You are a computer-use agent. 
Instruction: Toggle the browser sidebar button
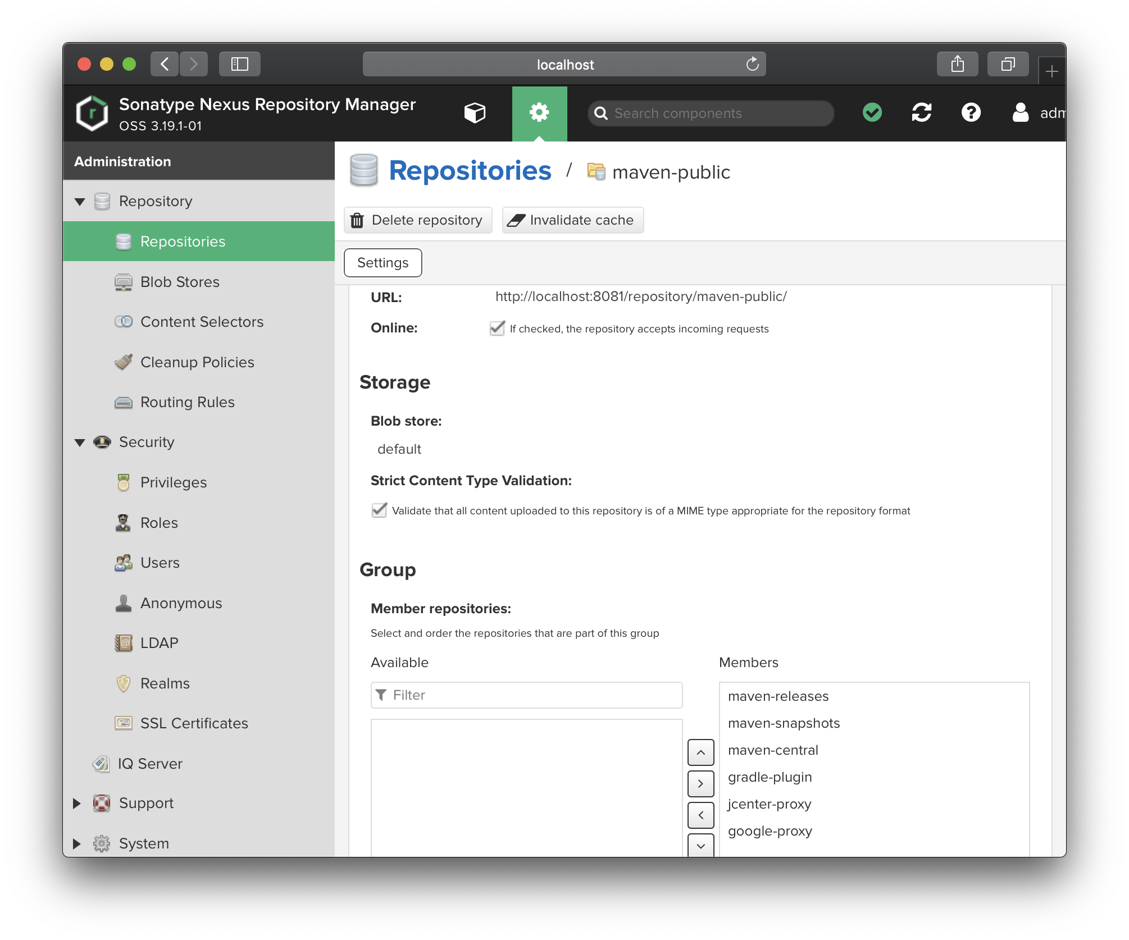pyautogui.click(x=240, y=64)
